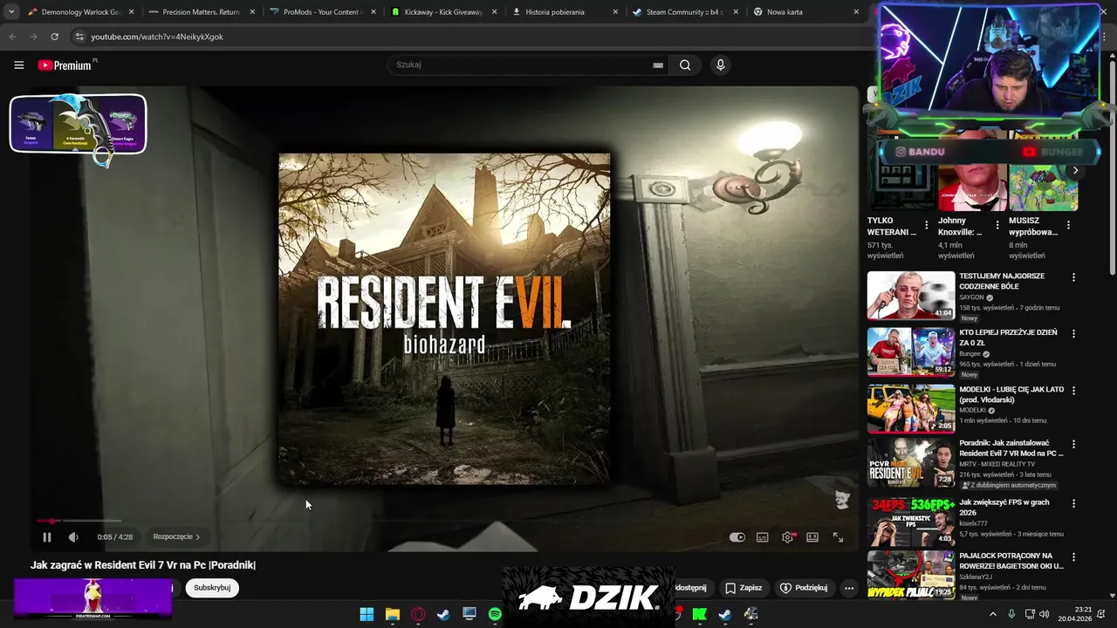
Task: Click the browser forward arrow
Action: click(33, 37)
